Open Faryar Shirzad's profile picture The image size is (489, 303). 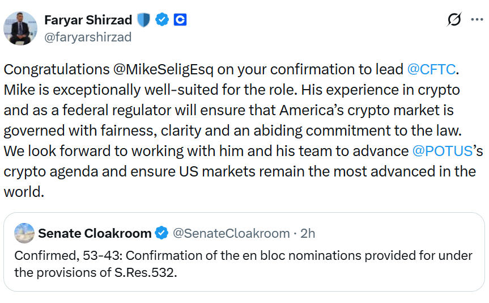[x=20, y=28]
